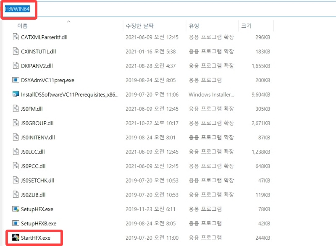This screenshot has height=246, width=336.
Task: Click the 87KB size value
Action: 264,138
